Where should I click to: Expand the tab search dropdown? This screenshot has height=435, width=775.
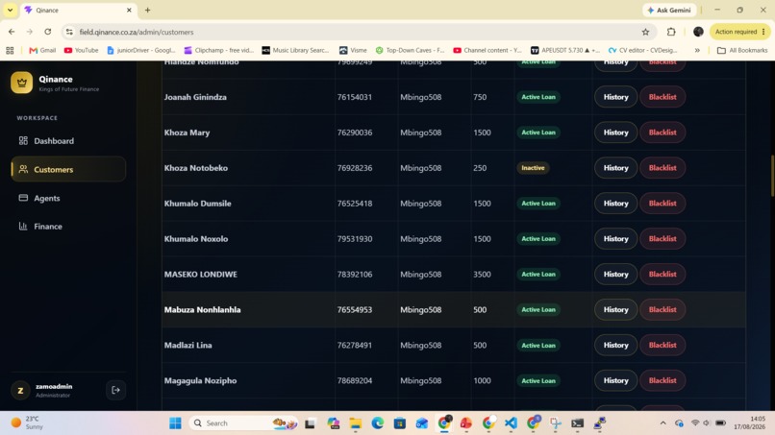point(10,10)
